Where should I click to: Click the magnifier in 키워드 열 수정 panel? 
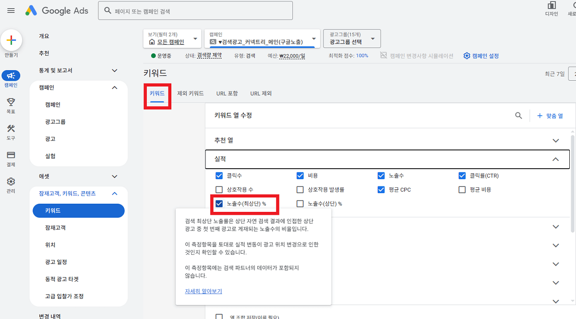point(518,115)
